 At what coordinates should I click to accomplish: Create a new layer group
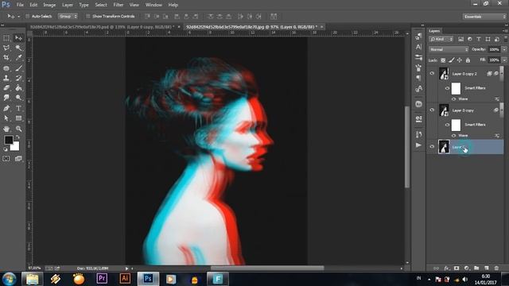tap(476, 269)
